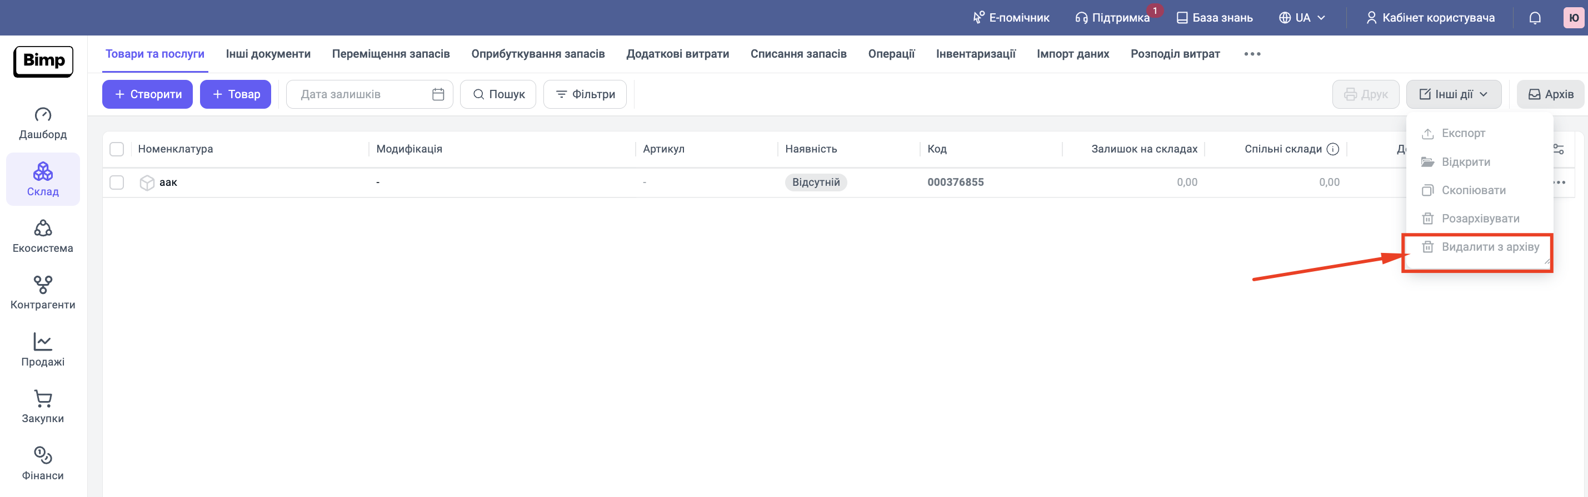Viewport: 1588px width, 497px height.
Task: Choose Розархівувати from the menu
Action: coord(1479,219)
